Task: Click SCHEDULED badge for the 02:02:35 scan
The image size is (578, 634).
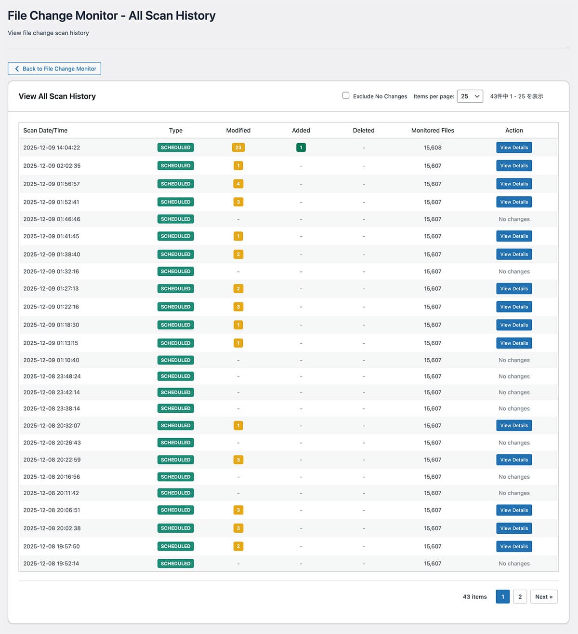Action: (x=175, y=166)
